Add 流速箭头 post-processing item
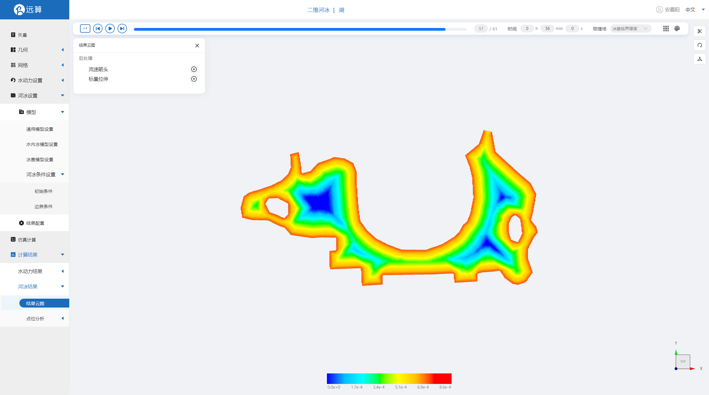Image resolution: width=709 pixels, height=395 pixels. pos(194,69)
